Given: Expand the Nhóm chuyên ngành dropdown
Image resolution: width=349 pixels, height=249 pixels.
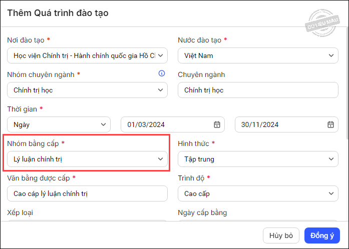Looking at the screenshot, I should click(87, 90).
